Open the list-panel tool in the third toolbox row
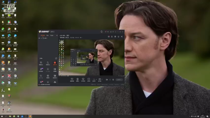Viewport: 210px width, 118px height. pyautogui.click(x=55, y=77)
